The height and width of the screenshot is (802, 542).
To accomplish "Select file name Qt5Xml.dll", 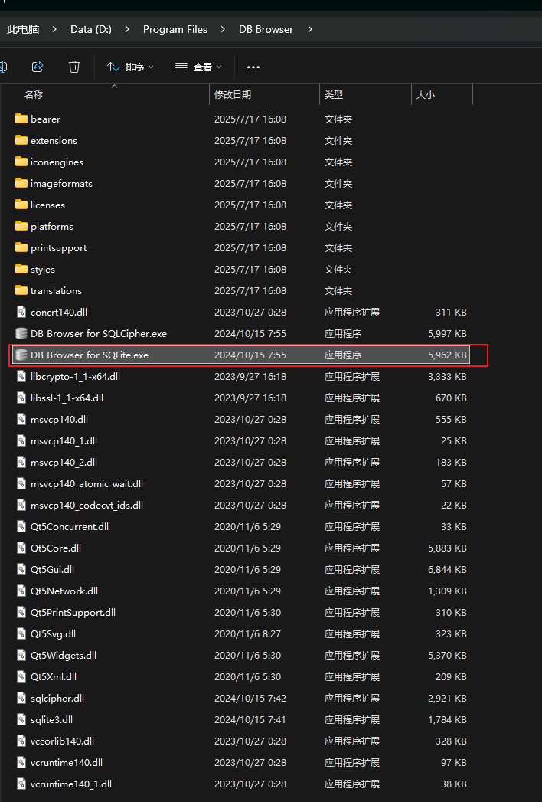I will (x=54, y=676).
